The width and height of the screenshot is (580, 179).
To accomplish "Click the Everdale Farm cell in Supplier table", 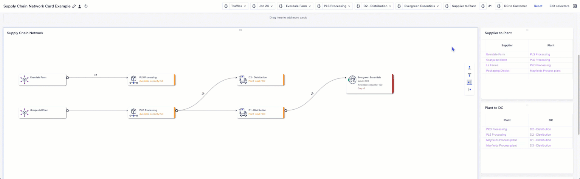I will [x=507, y=54].
